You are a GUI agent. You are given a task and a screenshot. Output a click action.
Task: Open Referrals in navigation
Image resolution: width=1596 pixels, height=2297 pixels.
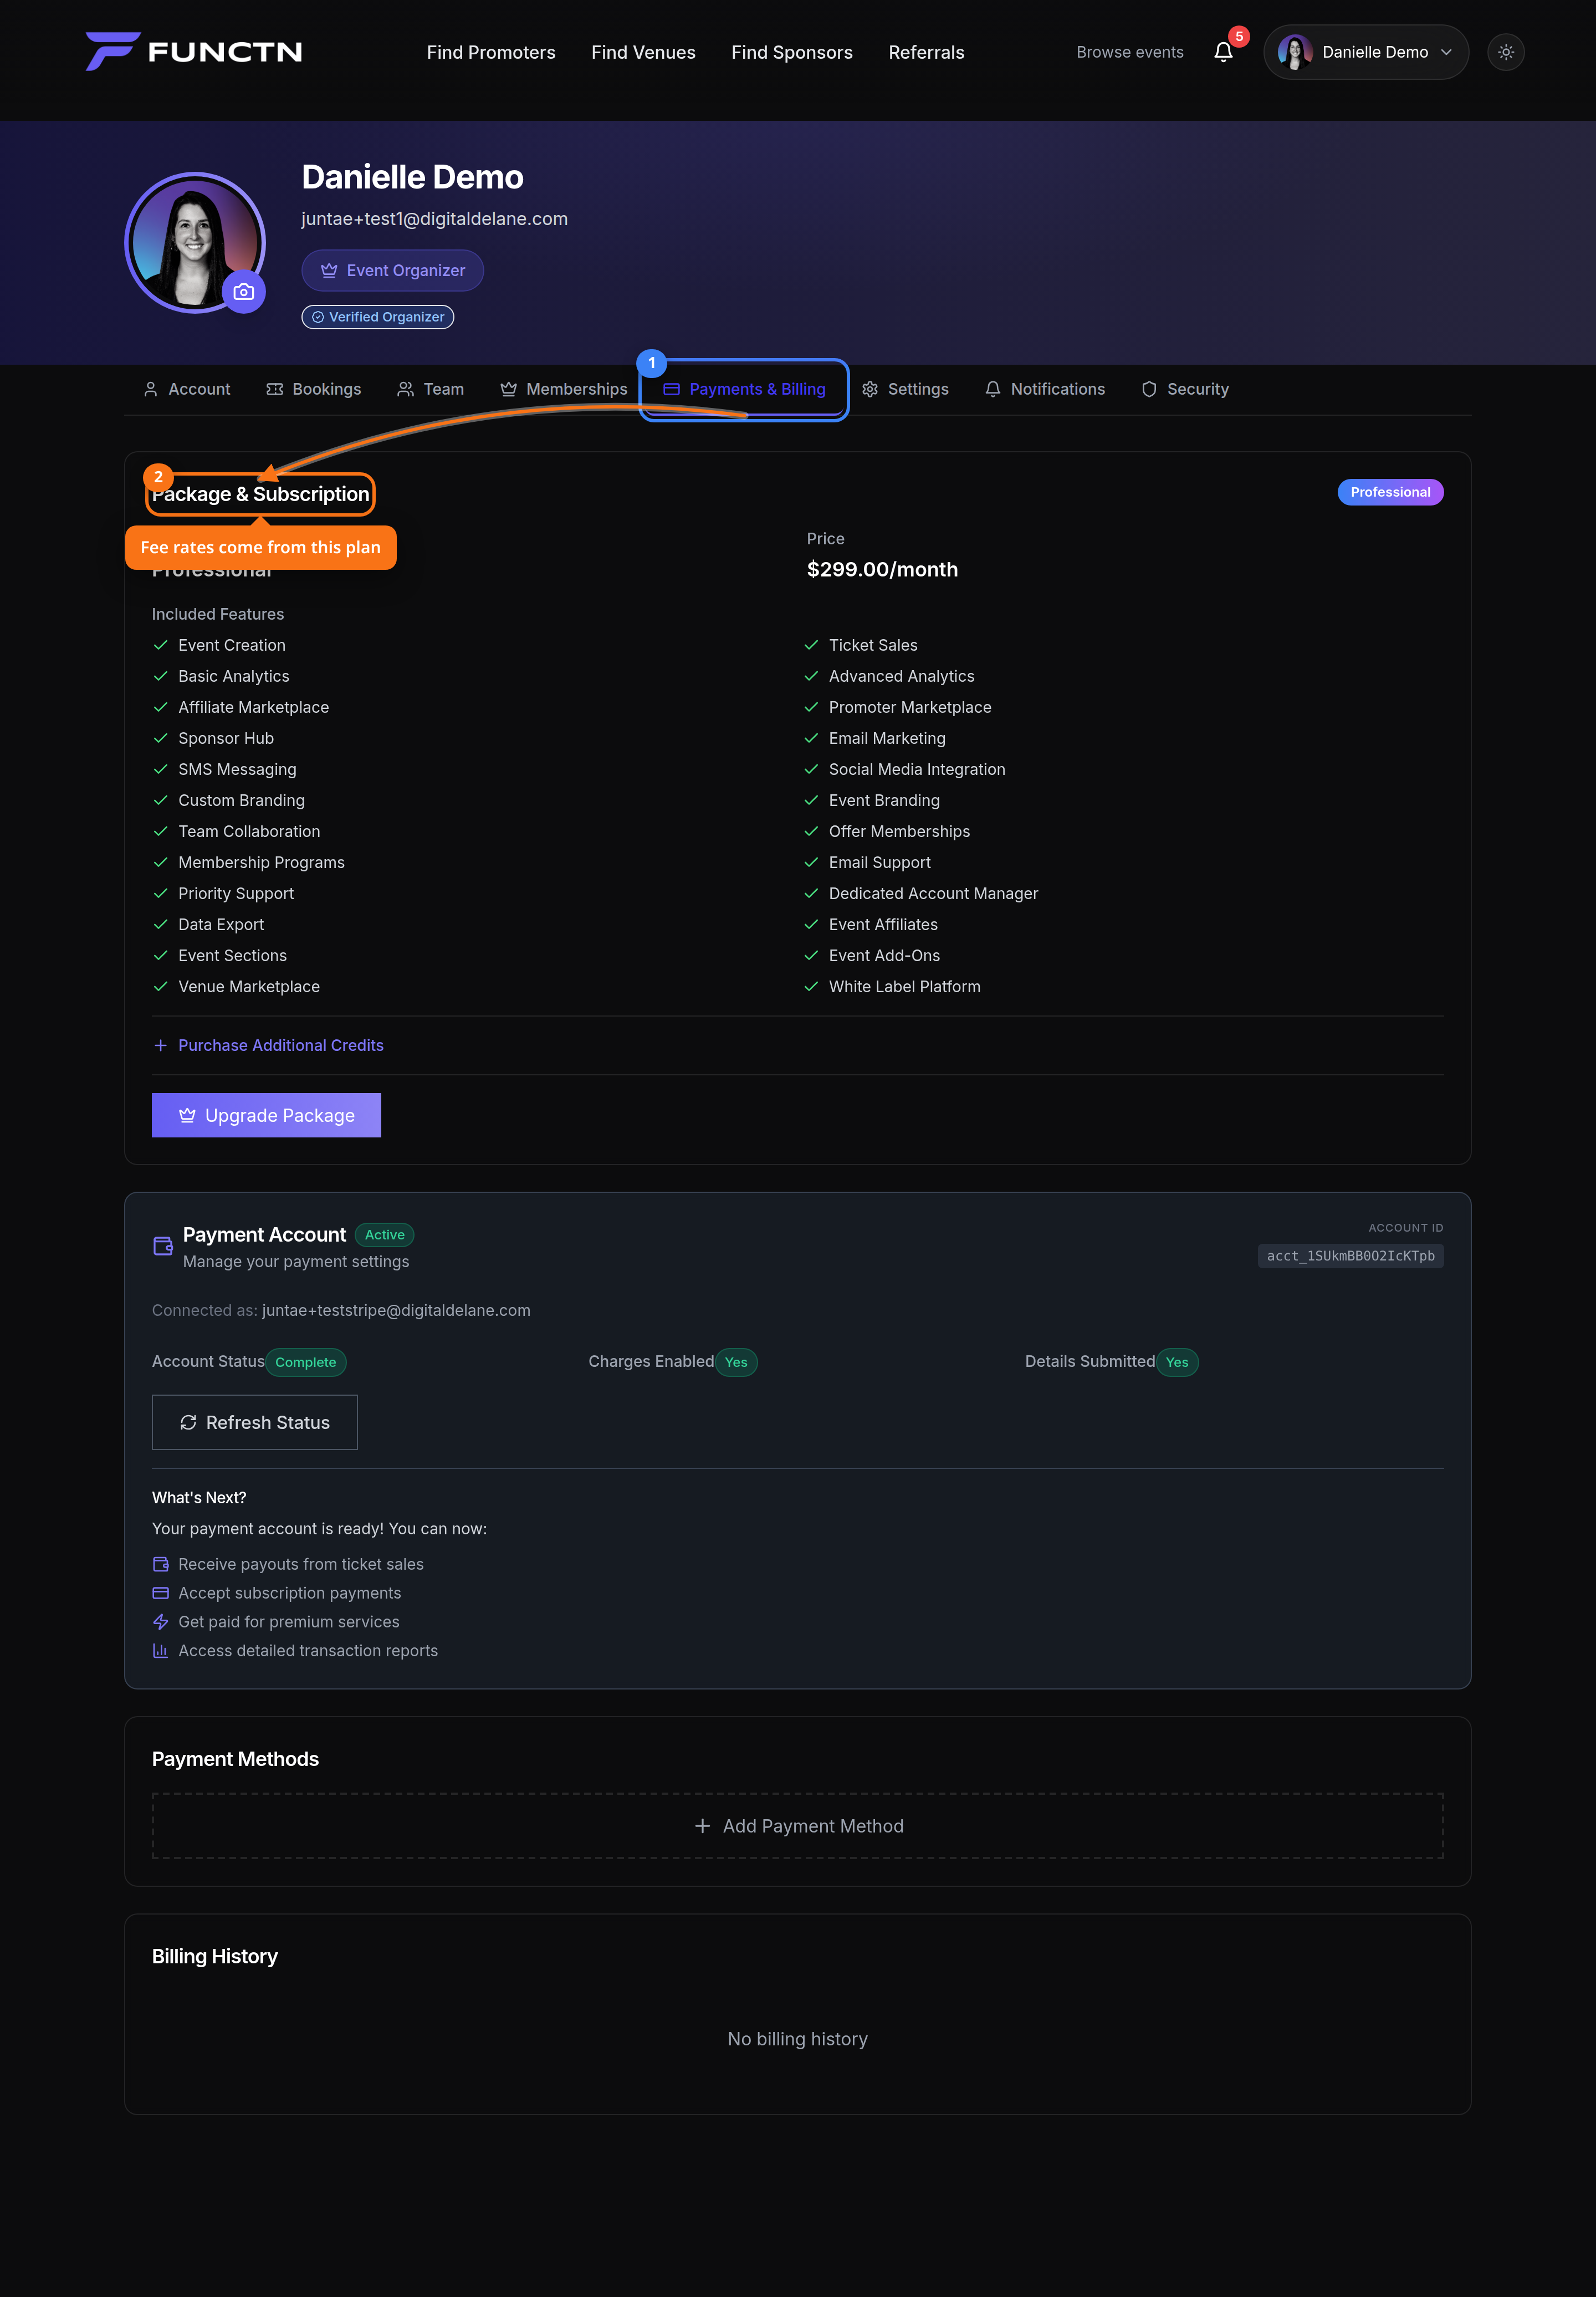coord(926,52)
